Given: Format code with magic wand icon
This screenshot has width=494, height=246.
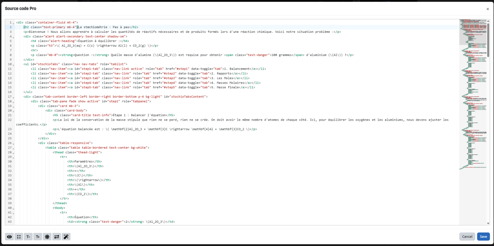Looking at the screenshot, I should [66, 236].
